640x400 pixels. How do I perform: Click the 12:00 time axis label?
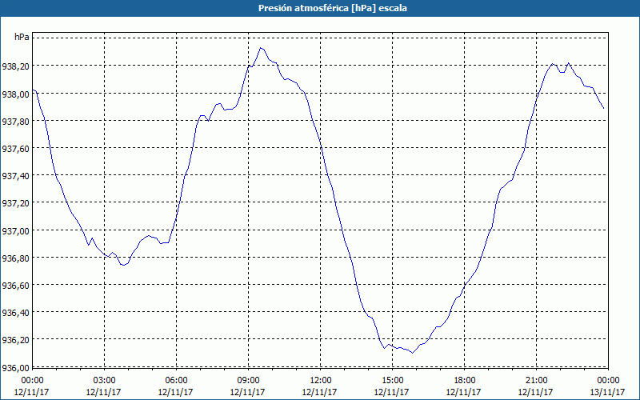coord(321,380)
